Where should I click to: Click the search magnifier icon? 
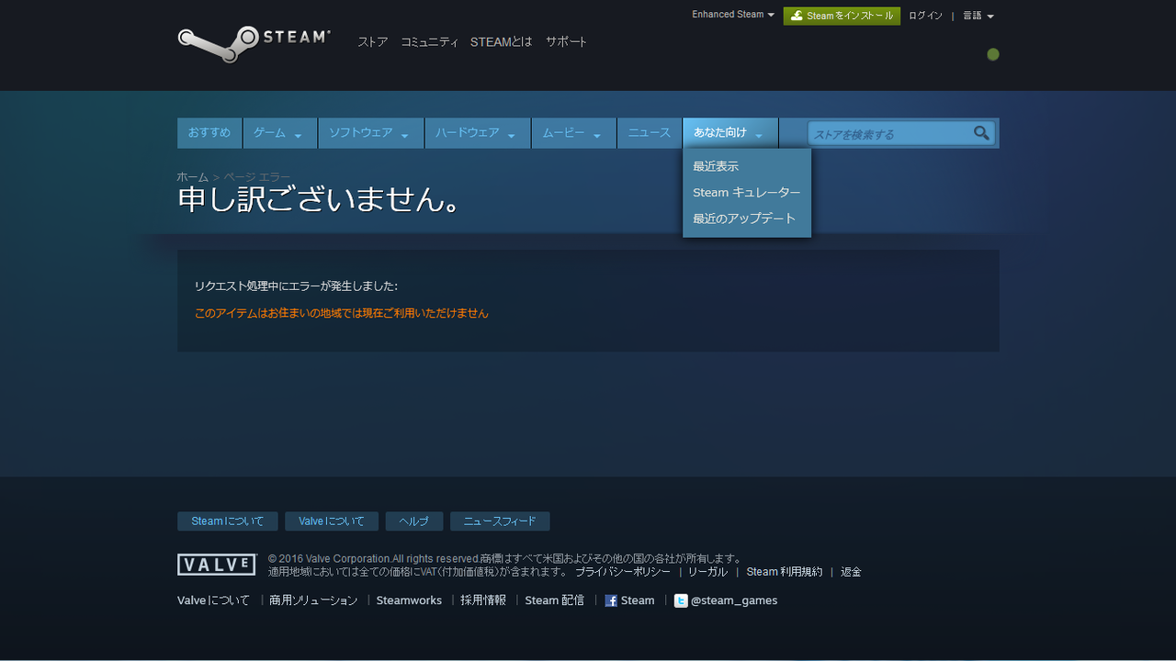981,133
